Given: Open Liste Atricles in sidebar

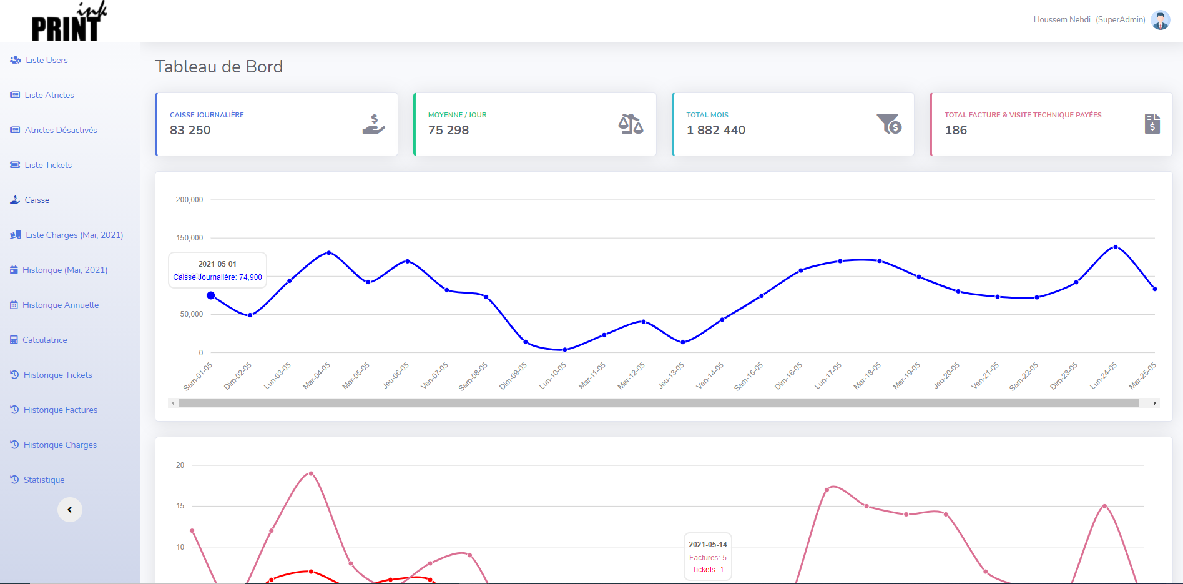Looking at the screenshot, I should [x=49, y=95].
